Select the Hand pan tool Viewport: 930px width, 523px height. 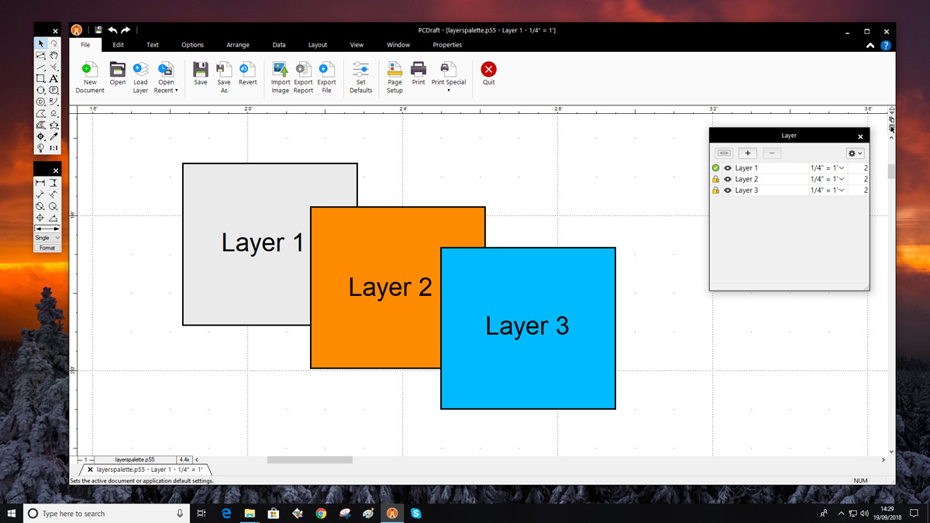(x=53, y=56)
